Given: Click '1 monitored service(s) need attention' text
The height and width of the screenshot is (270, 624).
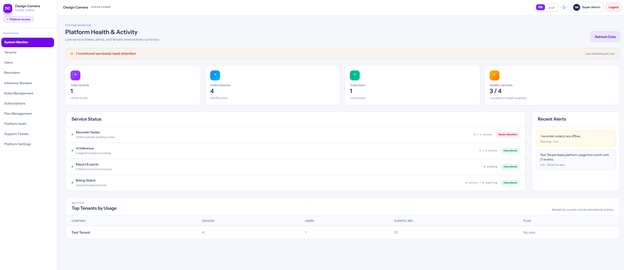Looking at the screenshot, I should click(106, 54).
